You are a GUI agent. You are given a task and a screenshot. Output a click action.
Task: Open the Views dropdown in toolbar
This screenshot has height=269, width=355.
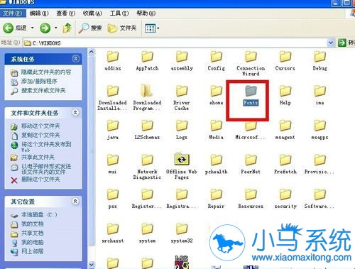pyautogui.click(x=152, y=28)
